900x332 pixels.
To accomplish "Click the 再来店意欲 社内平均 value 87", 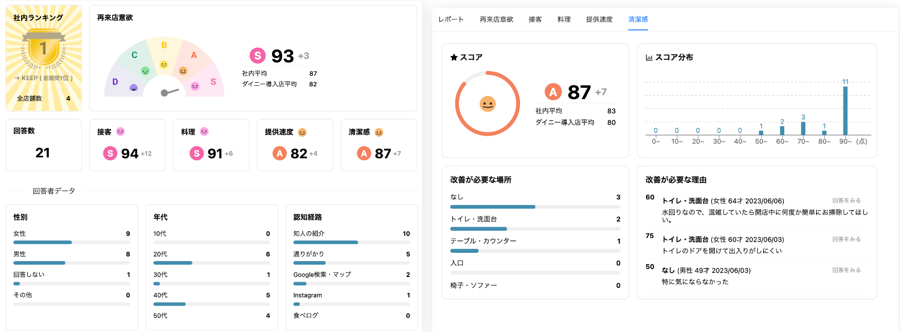I will 313,73.
